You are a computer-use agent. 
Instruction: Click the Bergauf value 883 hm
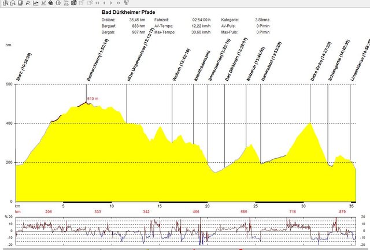(x=139, y=26)
